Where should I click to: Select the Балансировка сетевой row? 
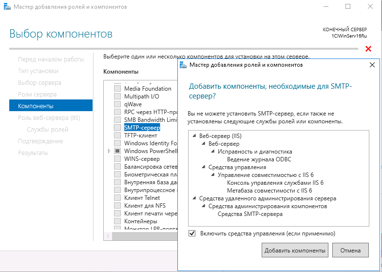151,167
